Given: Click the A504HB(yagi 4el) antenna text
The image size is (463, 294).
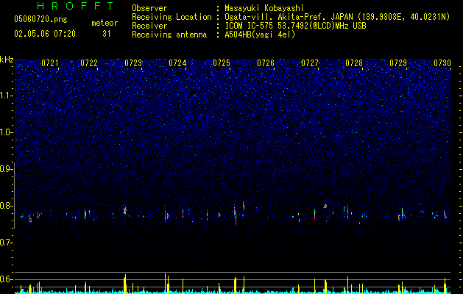Looking at the screenshot, I should pos(260,35).
